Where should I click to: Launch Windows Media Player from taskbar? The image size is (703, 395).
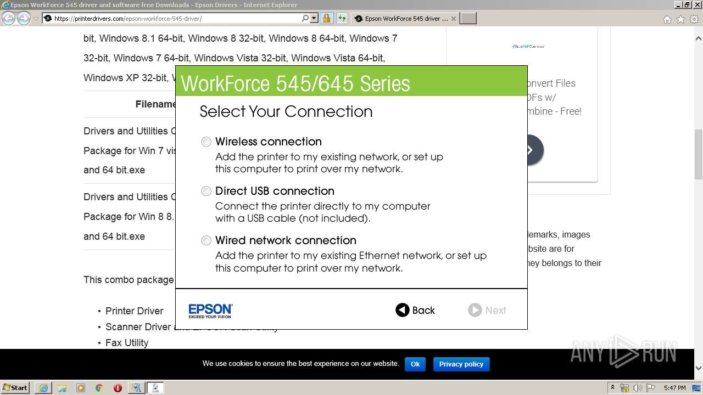point(81,388)
